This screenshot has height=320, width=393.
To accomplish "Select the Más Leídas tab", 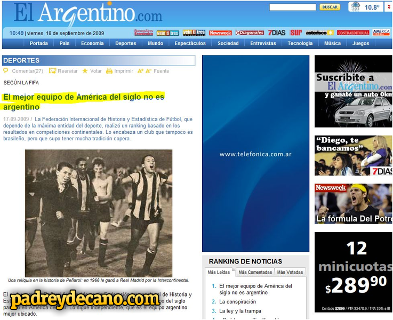I will pyautogui.click(x=219, y=272).
